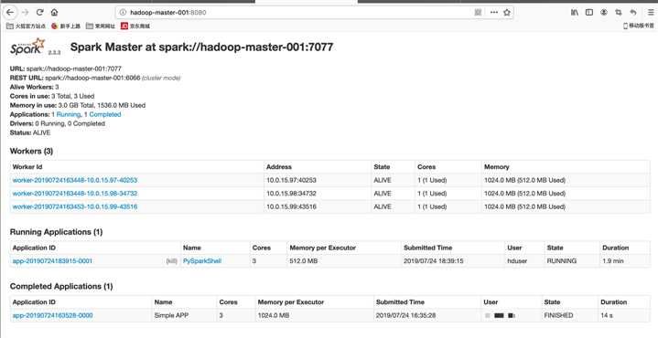The height and width of the screenshot is (338, 658).
Task: Click Running Applications (1) heading
Action: (x=56, y=232)
